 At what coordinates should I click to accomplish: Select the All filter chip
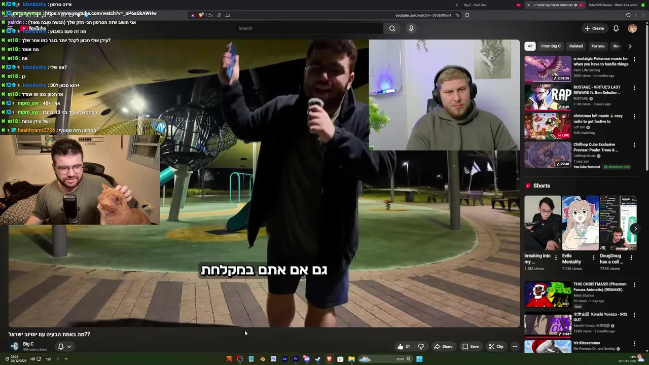point(530,46)
